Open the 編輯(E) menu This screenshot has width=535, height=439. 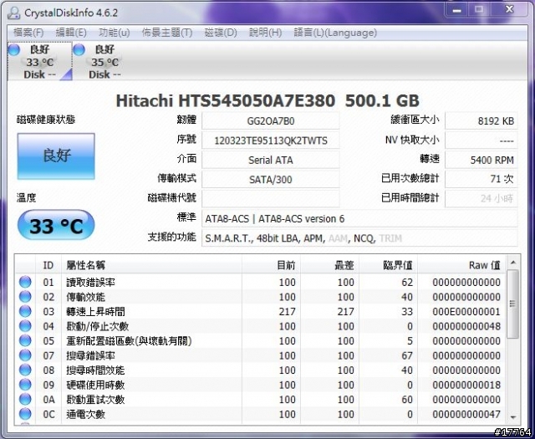point(71,33)
